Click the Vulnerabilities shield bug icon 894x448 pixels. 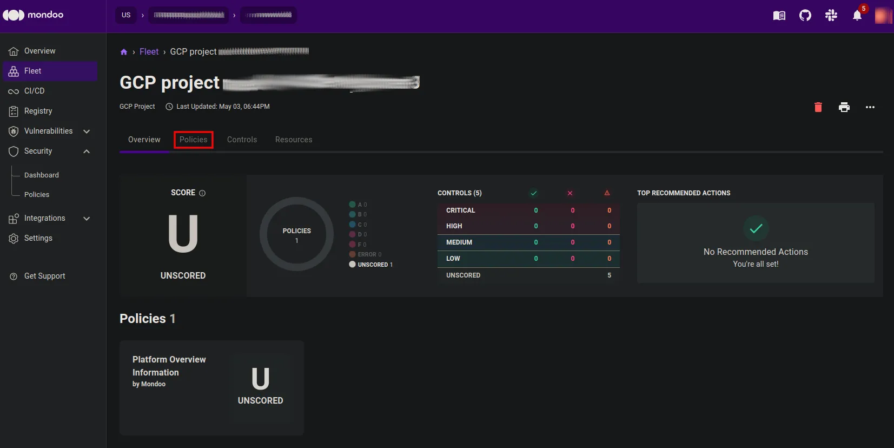(14, 131)
